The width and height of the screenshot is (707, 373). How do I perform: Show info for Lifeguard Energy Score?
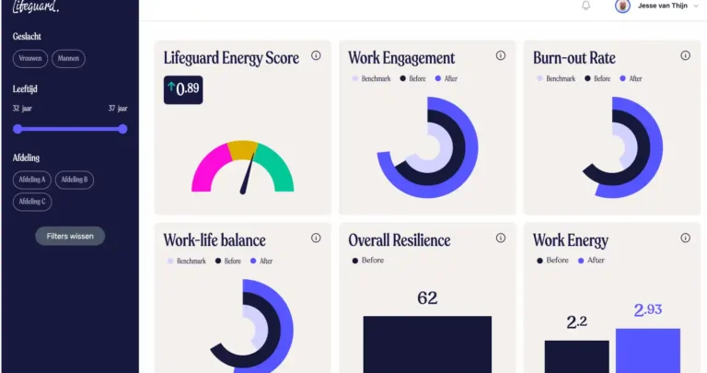click(x=316, y=55)
